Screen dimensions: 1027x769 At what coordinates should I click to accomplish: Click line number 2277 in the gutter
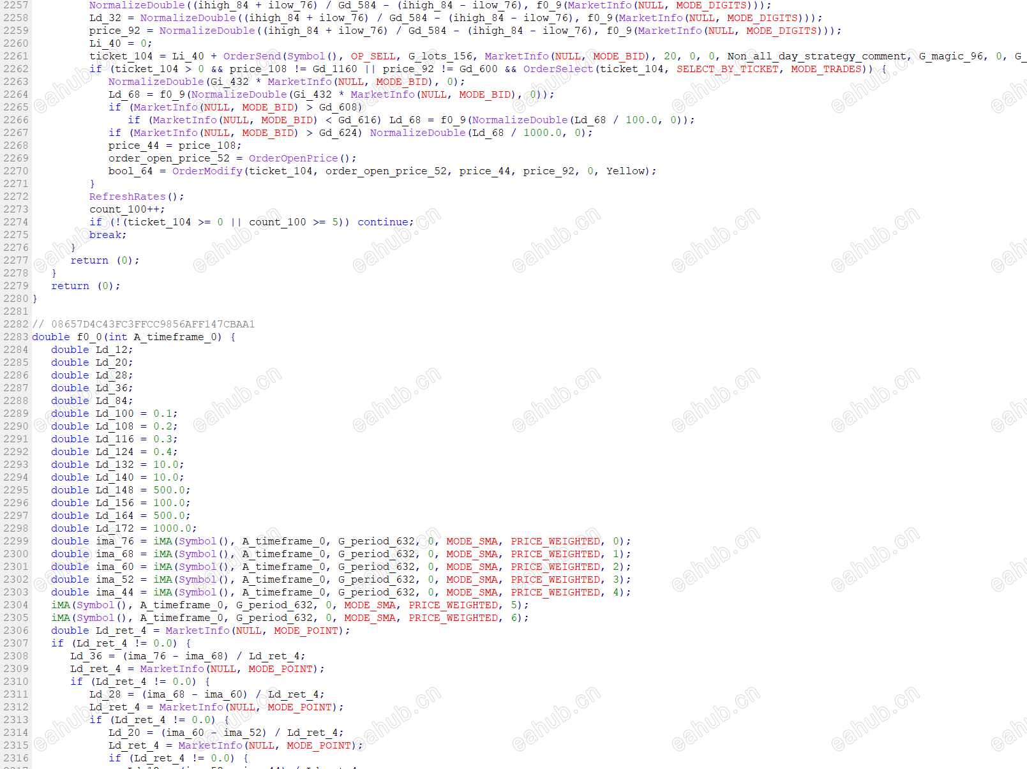(x=15, y=260)
